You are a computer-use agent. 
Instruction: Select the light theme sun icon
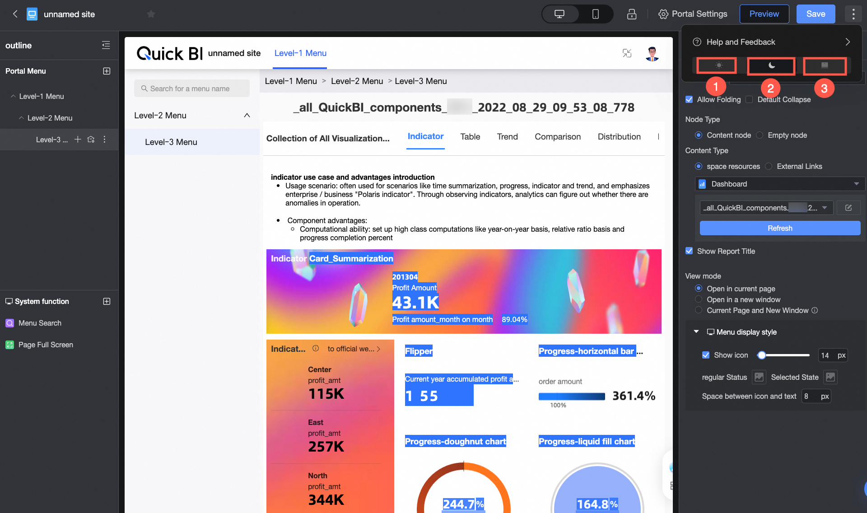point(718,65)
